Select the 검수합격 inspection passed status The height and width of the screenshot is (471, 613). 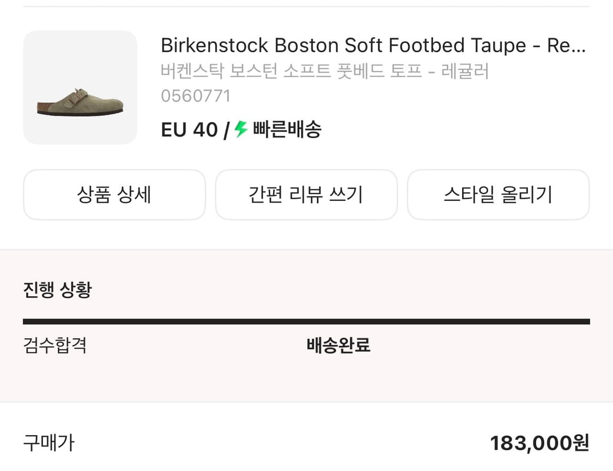[x=54, y=345]
